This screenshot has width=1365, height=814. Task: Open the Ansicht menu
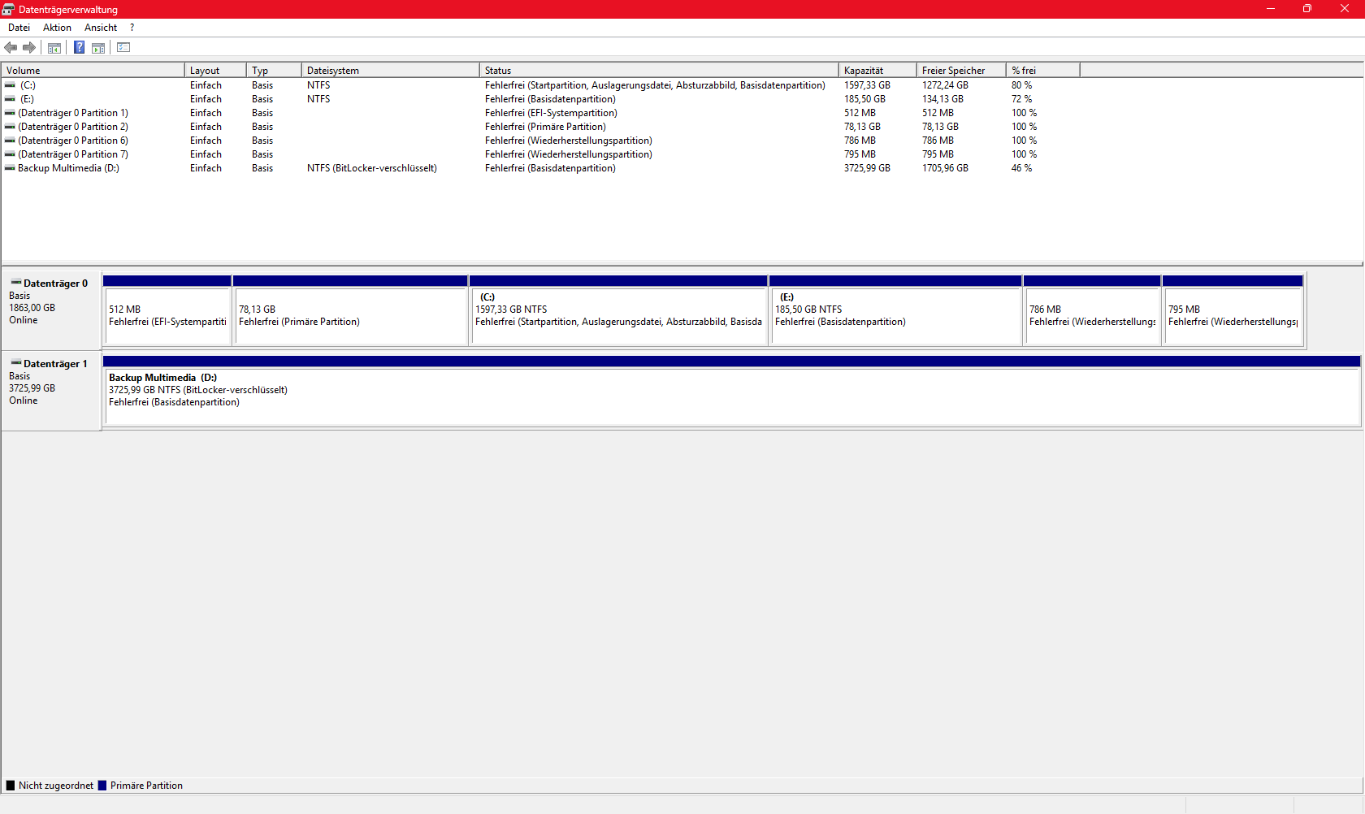pos(101,28)
